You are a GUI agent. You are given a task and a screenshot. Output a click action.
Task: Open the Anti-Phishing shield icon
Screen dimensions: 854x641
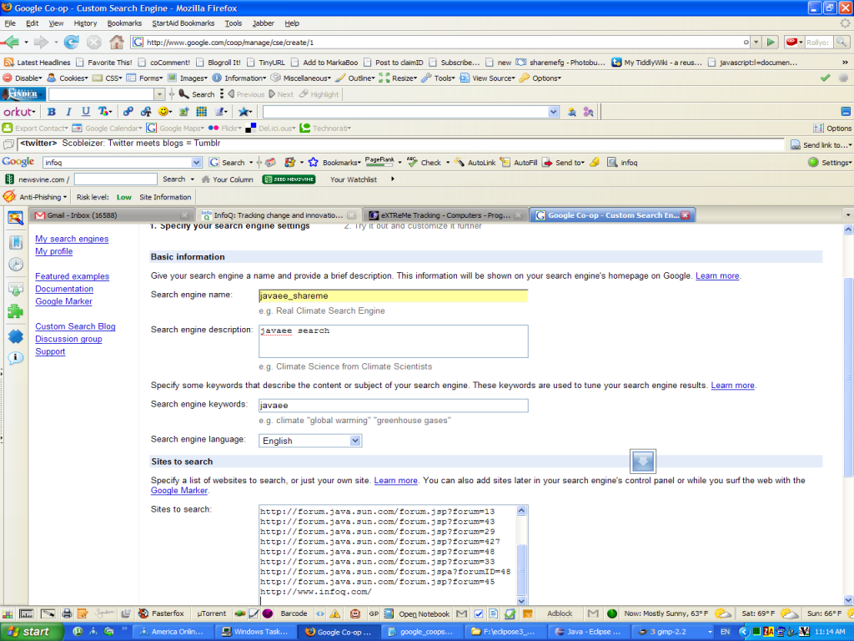coord(9,197)
